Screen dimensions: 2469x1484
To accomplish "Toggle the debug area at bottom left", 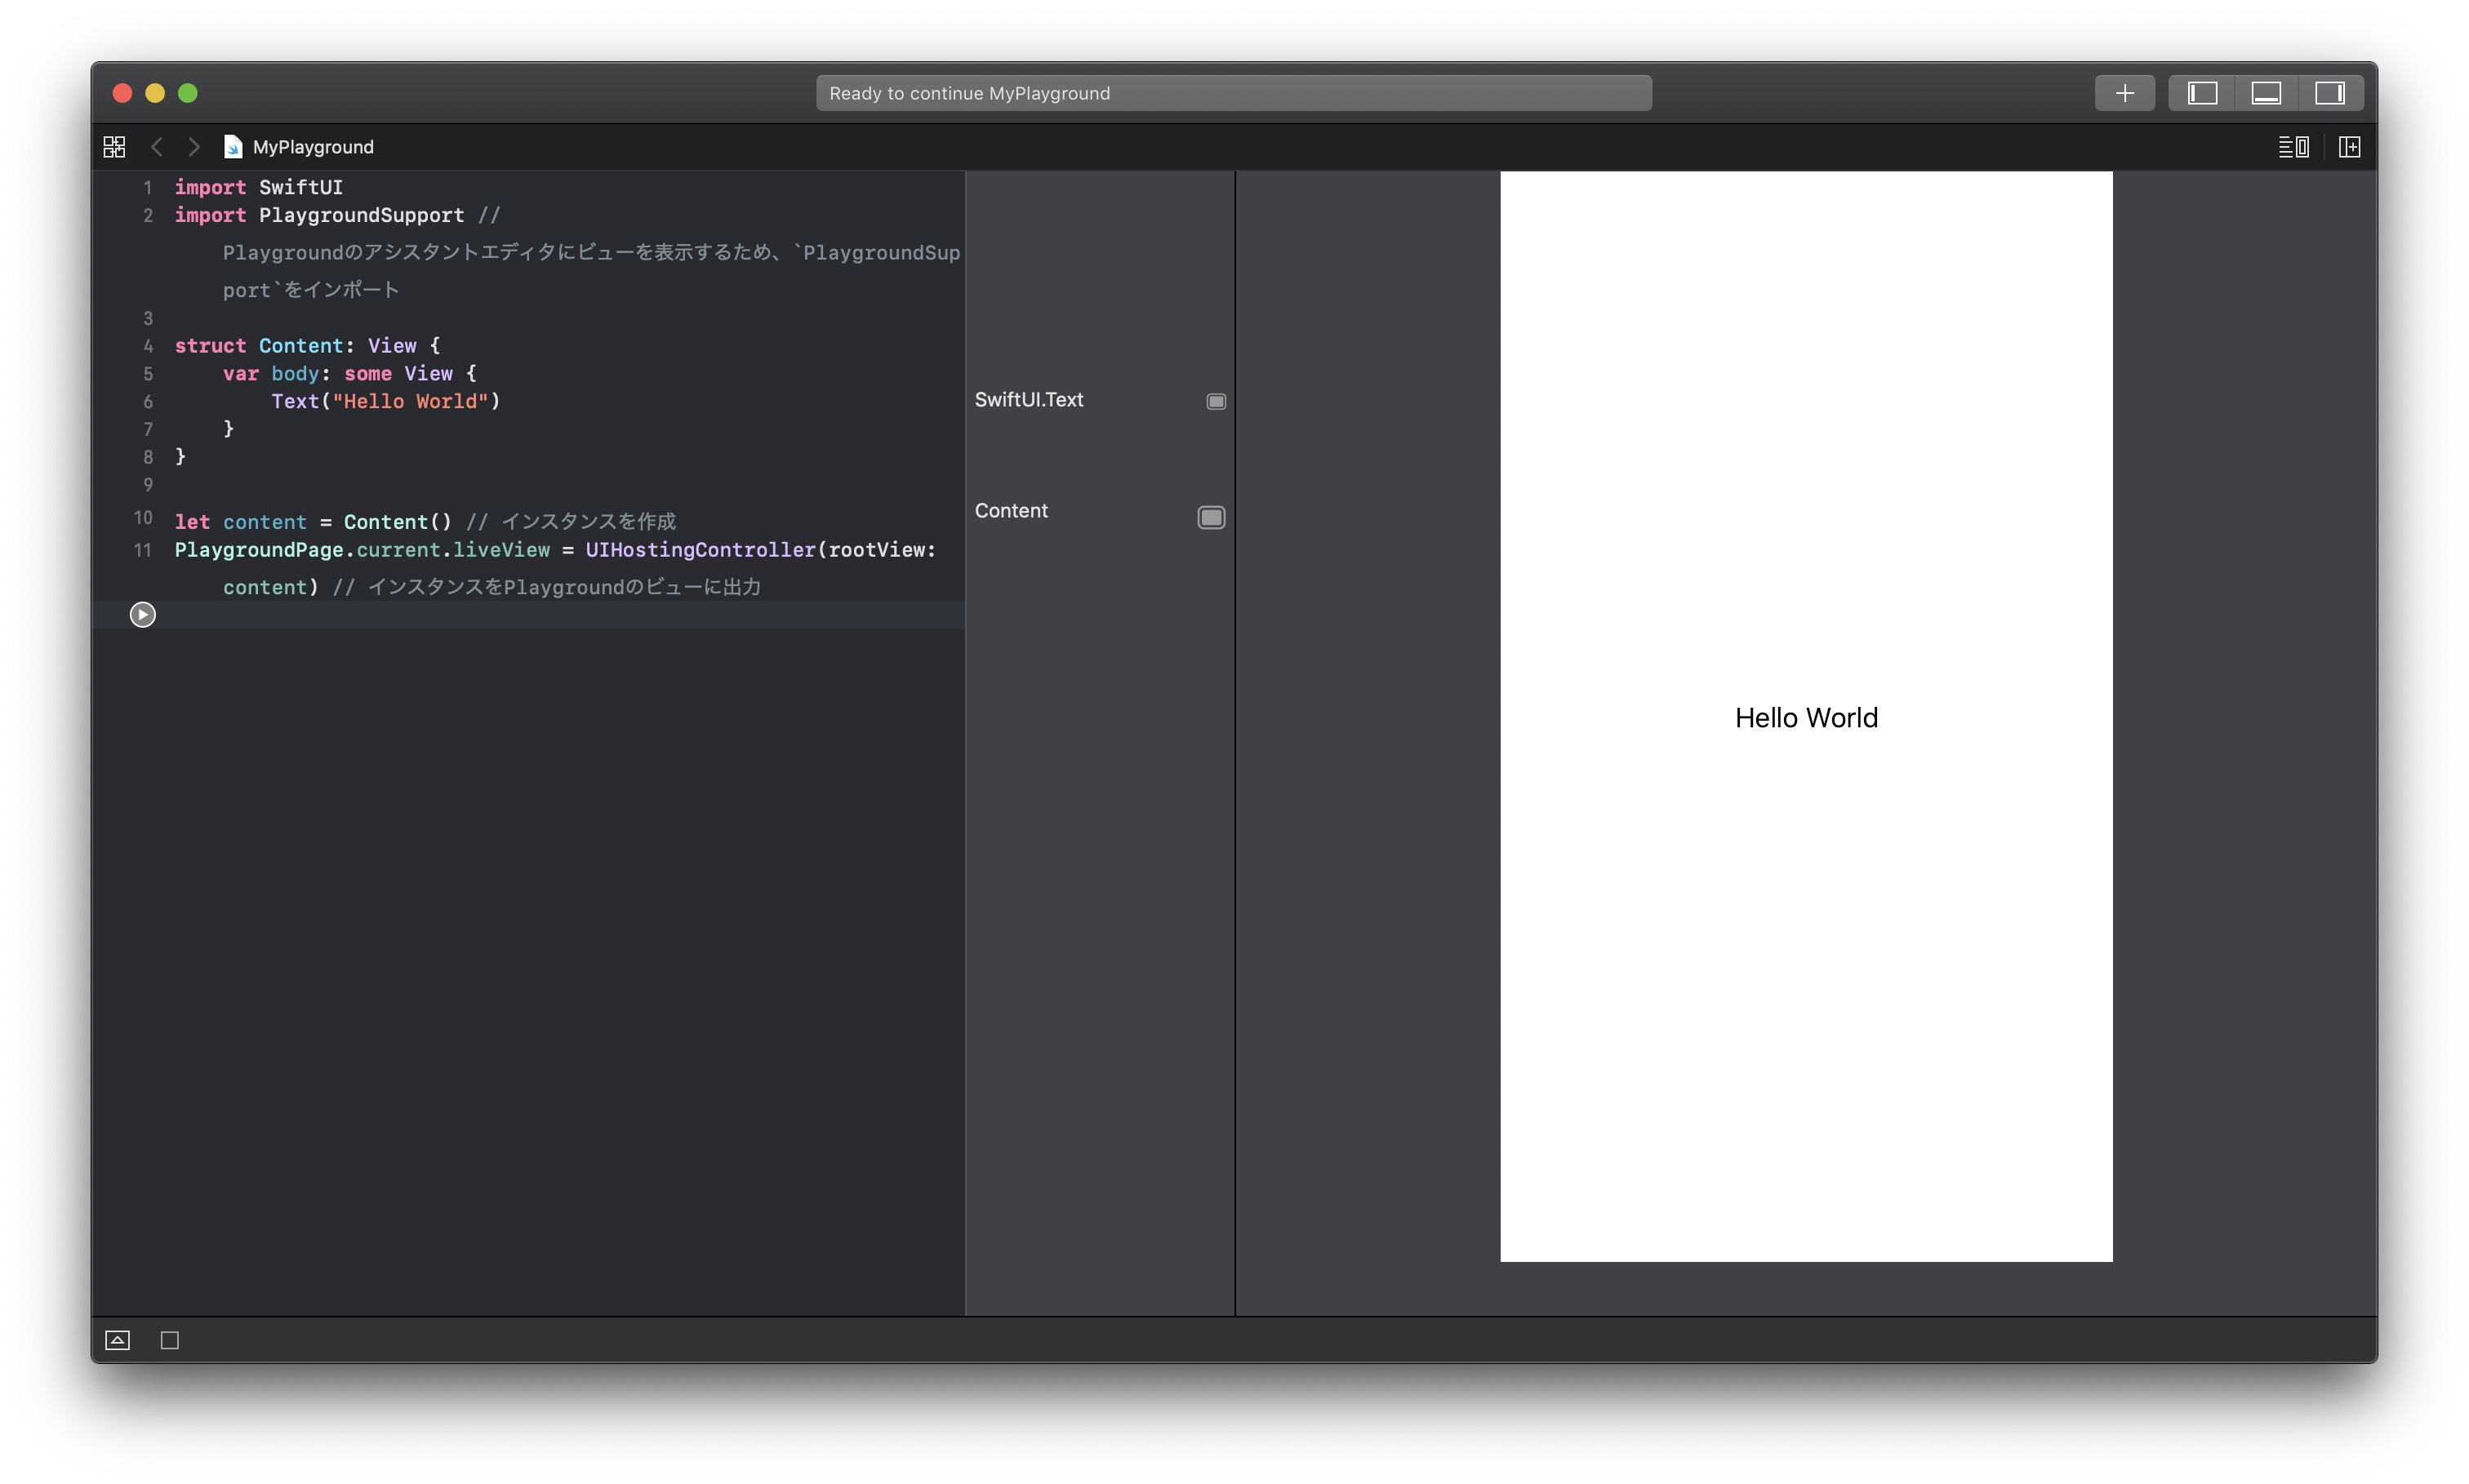I will 117,1340.
